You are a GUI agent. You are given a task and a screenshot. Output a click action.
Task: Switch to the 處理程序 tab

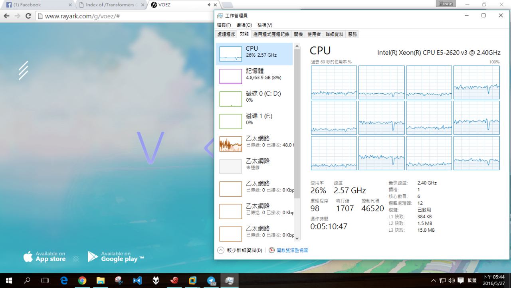pos(226,34)
